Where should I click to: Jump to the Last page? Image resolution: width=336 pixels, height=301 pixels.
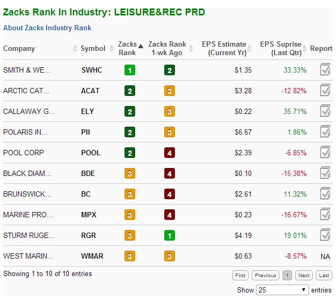[x=324, y=276]
